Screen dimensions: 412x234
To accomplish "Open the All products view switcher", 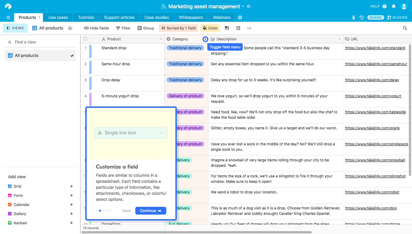I will pos(48,28).
